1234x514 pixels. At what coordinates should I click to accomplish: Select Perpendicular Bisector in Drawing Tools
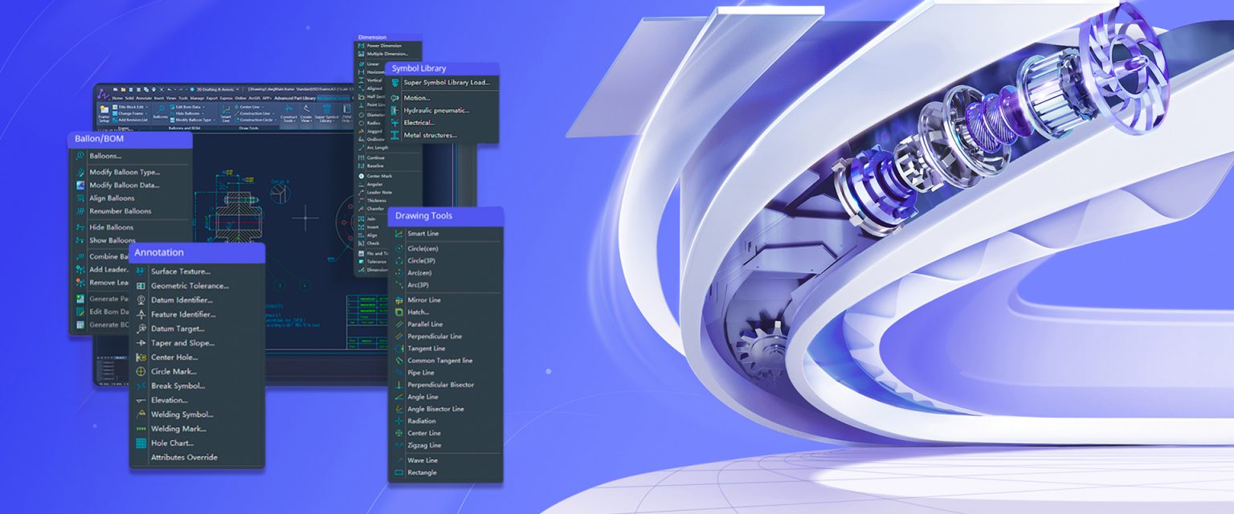point(440,385)
